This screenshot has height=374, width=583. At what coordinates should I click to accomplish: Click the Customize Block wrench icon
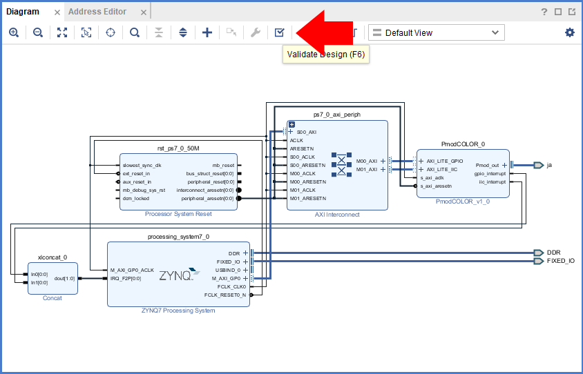(x=256, y=32)
